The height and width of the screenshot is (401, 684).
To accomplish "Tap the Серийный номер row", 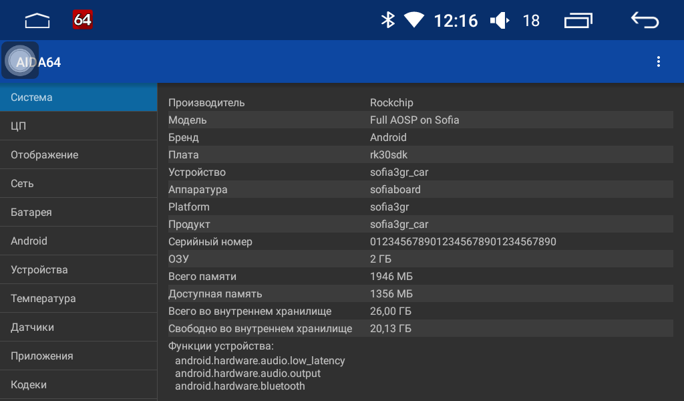I will [x=419, y=242].
